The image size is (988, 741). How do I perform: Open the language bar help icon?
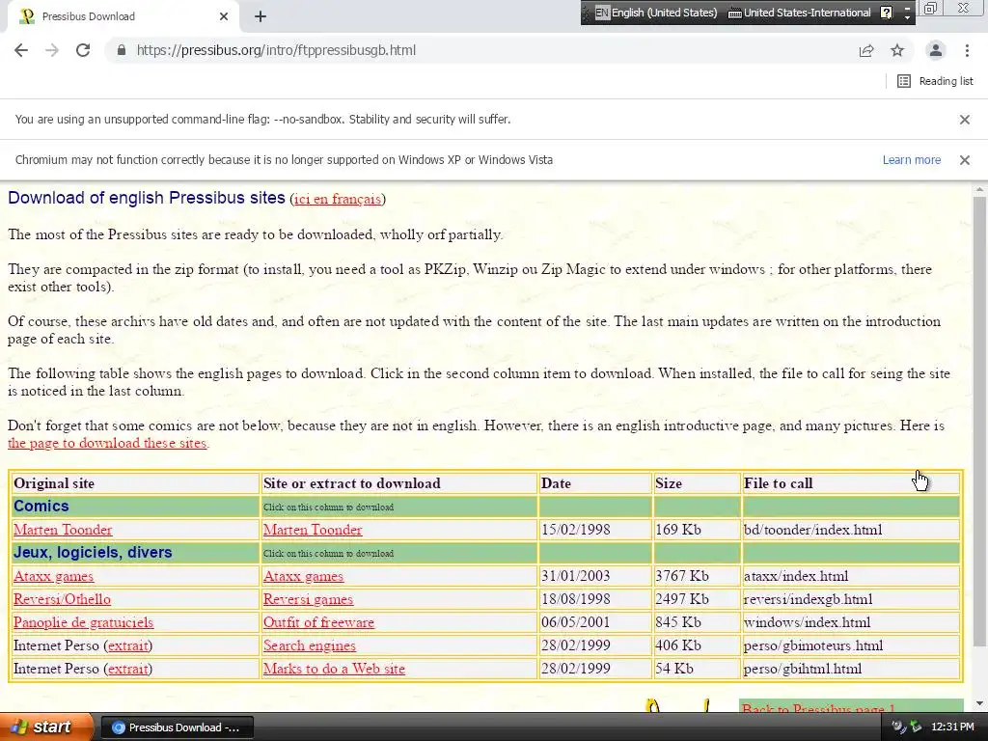click(886, 13)
